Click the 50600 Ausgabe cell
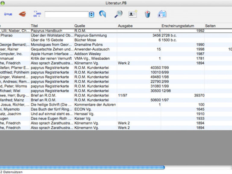 [155, 100]
